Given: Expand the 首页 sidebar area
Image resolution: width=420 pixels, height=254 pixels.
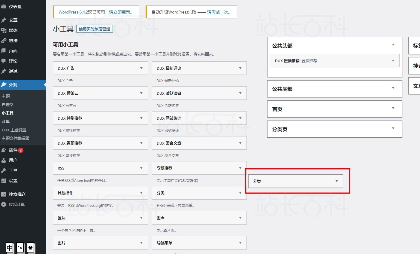Looking at the screenshot, I should (393, 108).
